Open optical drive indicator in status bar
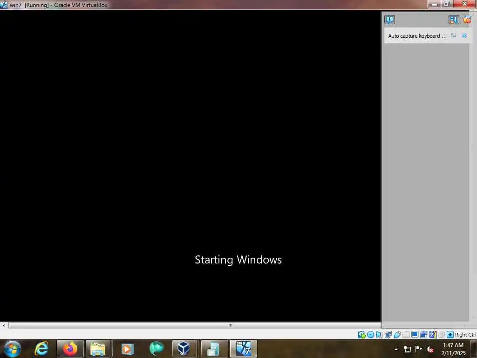Image resolution: width=477 pixels, height=358 pixels. [370, 335]
